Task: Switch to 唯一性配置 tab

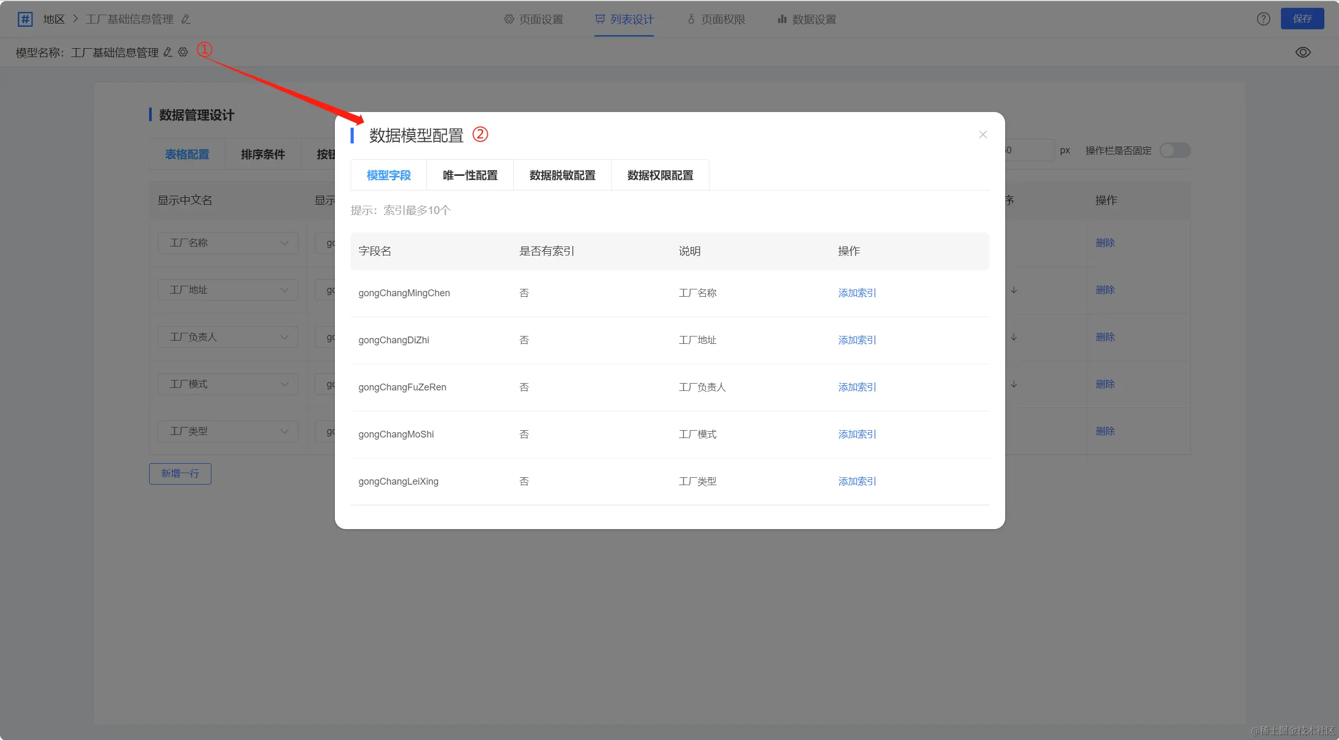Action: pos(469,175)
